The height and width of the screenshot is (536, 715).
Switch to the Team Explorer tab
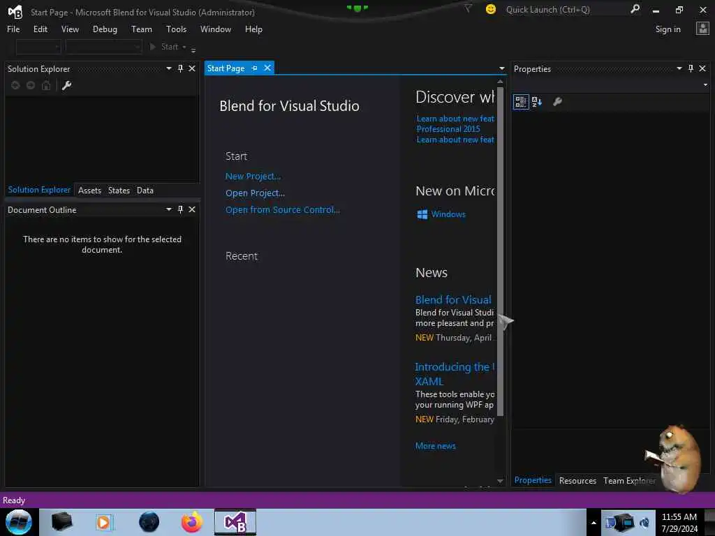pyautogui.click(x=629, y=481)
